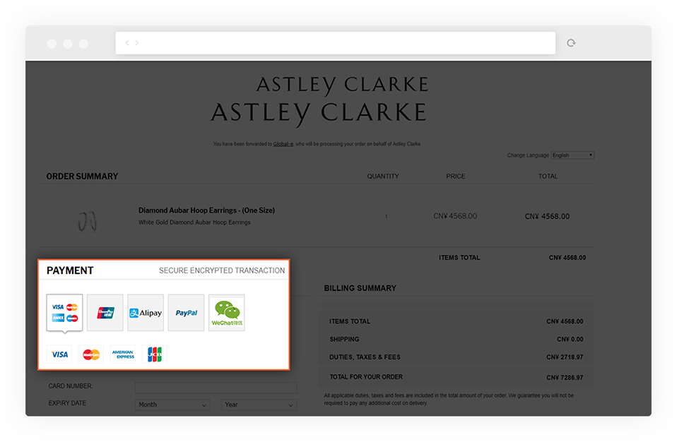Click the PRICE column header
The image size is (677, 442).
click(456, 177)
